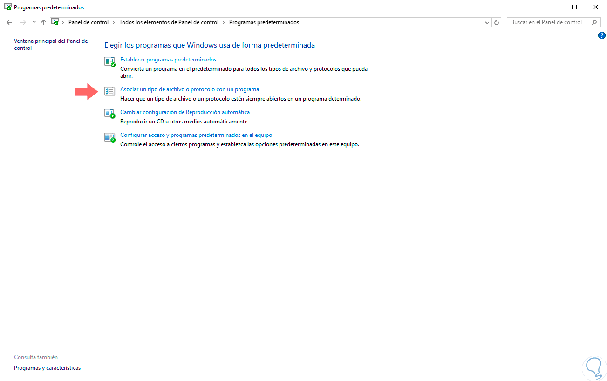Go back with the left arrow button
The image size is (607, 381).
[9, 22]
